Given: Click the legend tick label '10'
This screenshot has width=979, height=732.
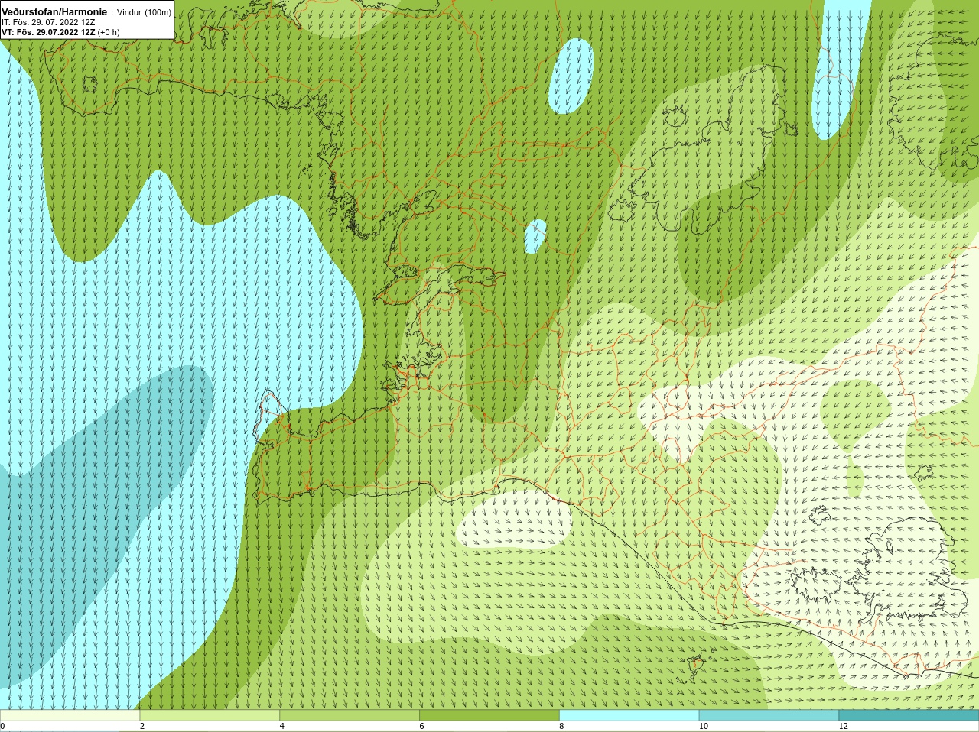Looking at the screenshot, I should (704, 726).
